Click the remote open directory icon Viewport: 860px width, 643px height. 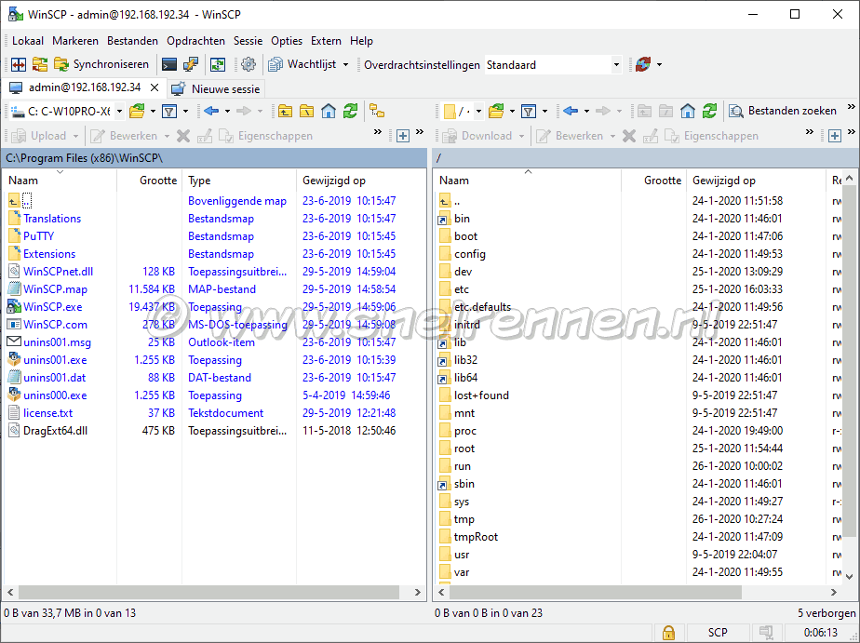coord(496,112)
